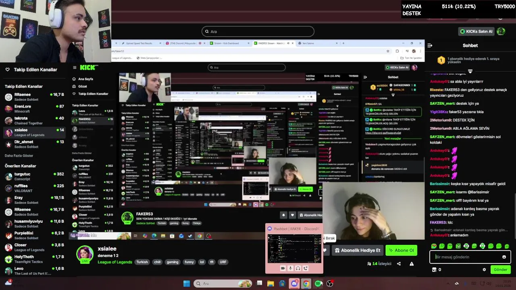Open Spotify from the taskbar
516x290 pixels.
coord(318,284)
